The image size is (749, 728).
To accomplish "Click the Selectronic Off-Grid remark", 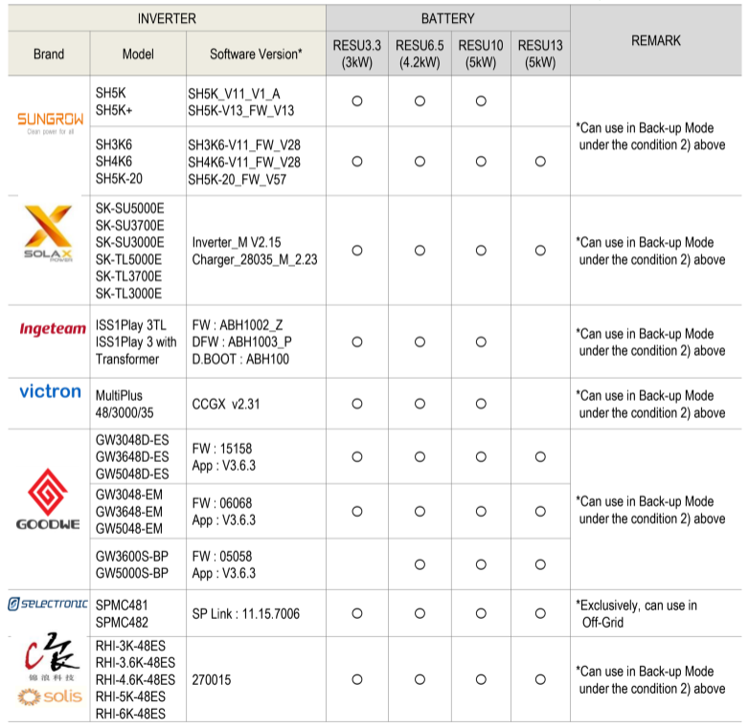I will click(x=637, y=613).
